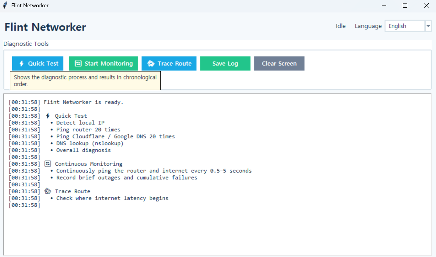This screenshot has width=436, height=257.
Task: Click the "Overall diagnosis" log line
Action: coord(83,150)
